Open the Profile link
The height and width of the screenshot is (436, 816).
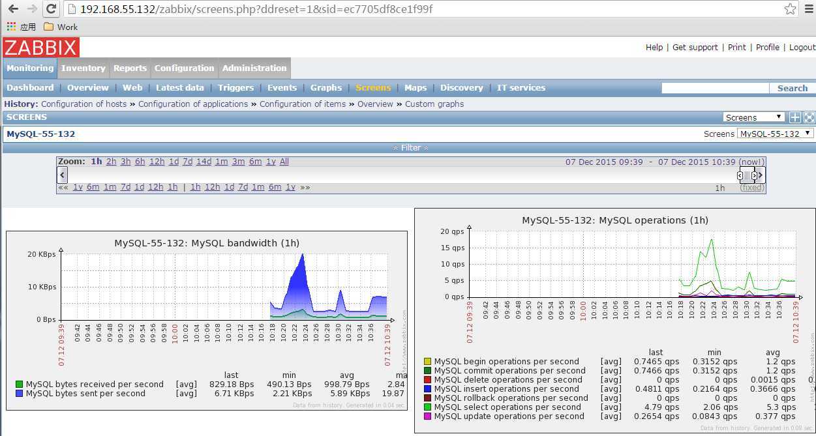pyautogui.click(x=768, y=47)
